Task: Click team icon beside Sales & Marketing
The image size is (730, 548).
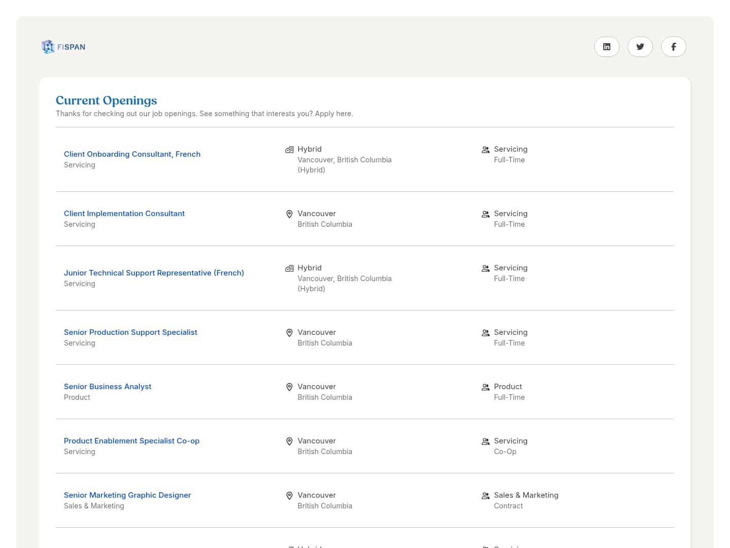Action: pos(485,496)
